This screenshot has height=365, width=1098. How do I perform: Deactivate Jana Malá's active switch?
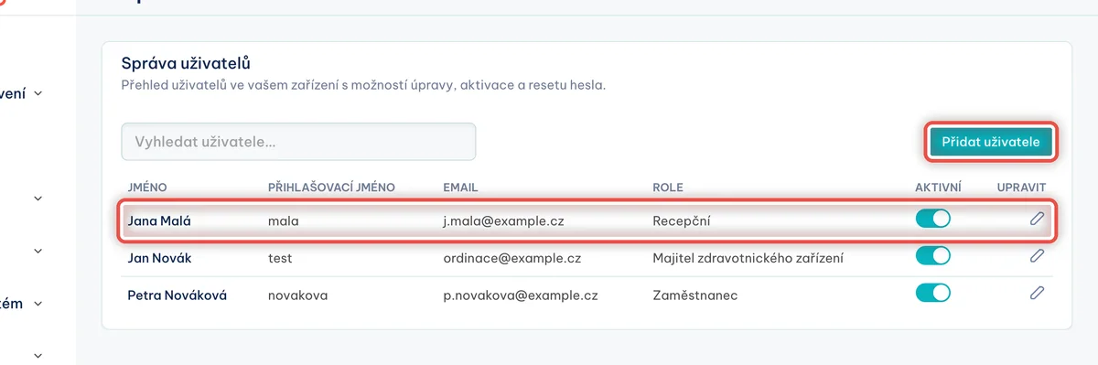(x=932, y=220)
